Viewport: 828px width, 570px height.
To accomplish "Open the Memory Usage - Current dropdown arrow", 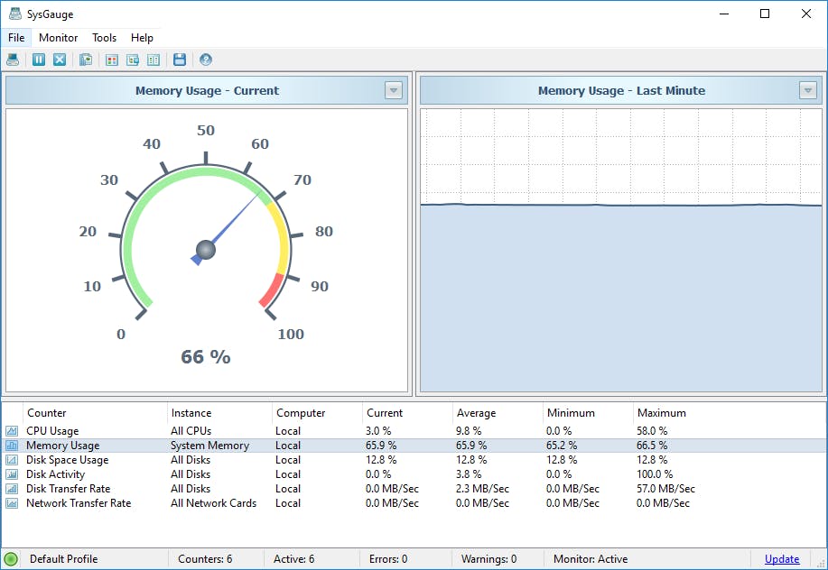I will point(393,90).
